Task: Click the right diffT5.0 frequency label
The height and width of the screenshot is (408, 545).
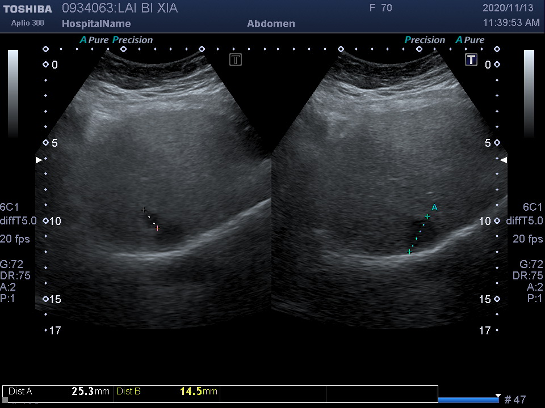Action: pyautogui.click(x=525, y=220)
